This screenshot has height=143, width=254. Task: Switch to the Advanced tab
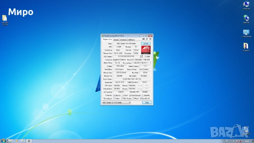123,40
